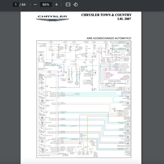Select the CHRYSLER TOWN & COUNTRY title
This screenshot has width=164, height=164.
pos(106,15)
